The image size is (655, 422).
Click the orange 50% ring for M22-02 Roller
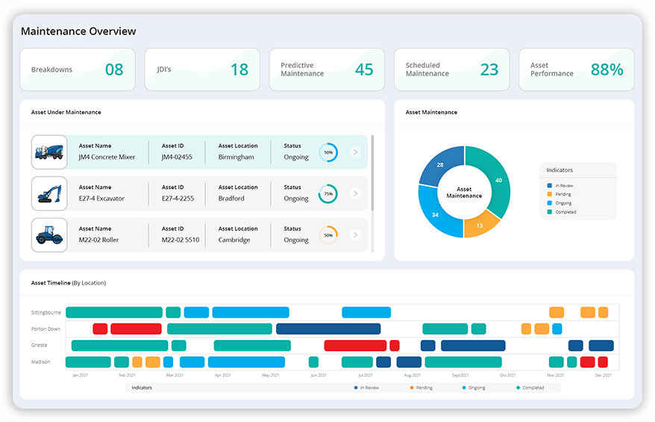click(327, 236)
